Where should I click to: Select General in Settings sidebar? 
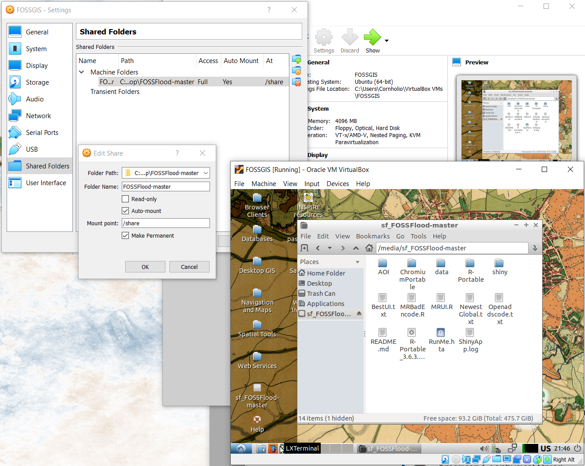coord(40,32)
